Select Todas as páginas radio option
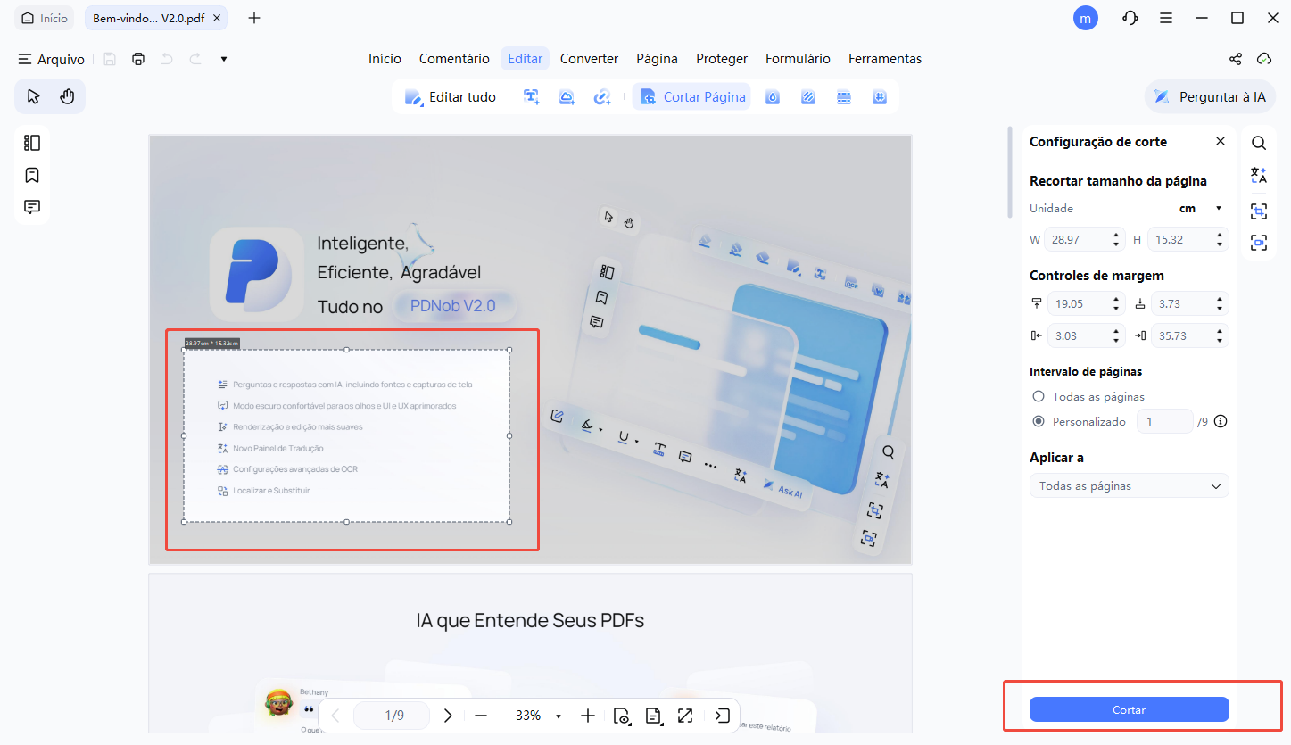Viewport: 1291px width, 745px height. coord(1038,396)
